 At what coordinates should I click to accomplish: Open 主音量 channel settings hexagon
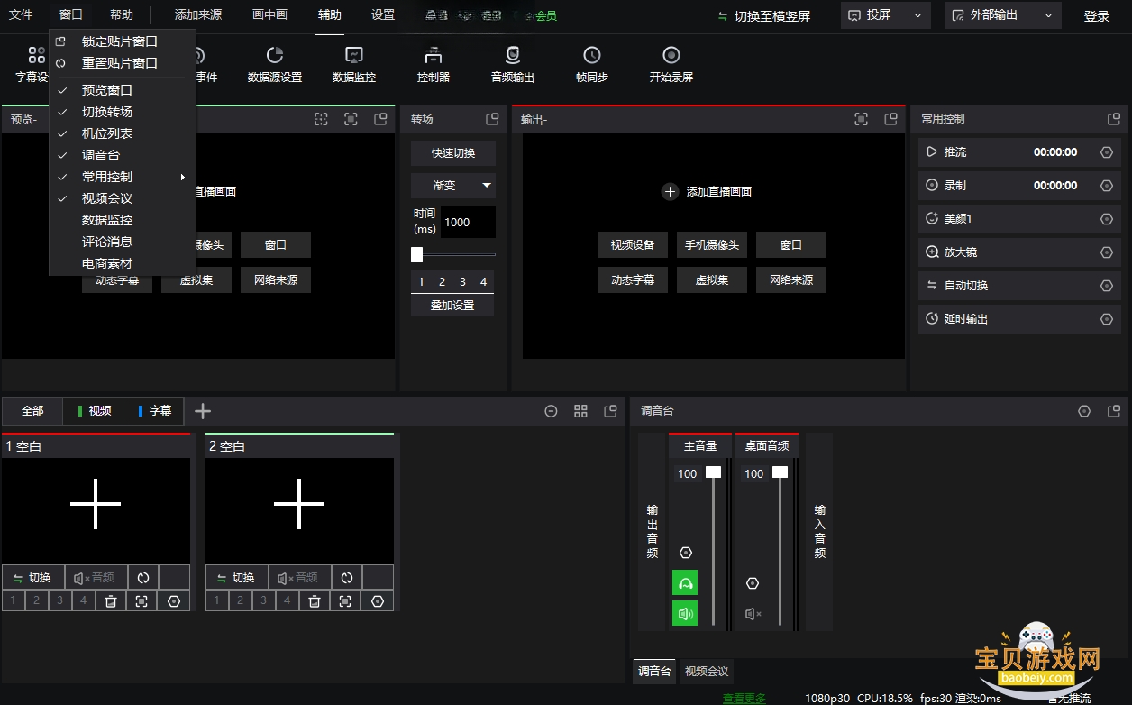coord(686,553)
